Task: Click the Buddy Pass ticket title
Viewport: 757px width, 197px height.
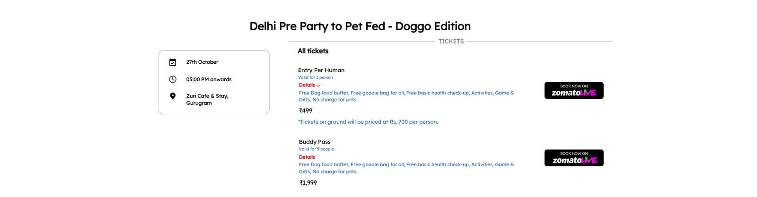Action: coord(315,142)
